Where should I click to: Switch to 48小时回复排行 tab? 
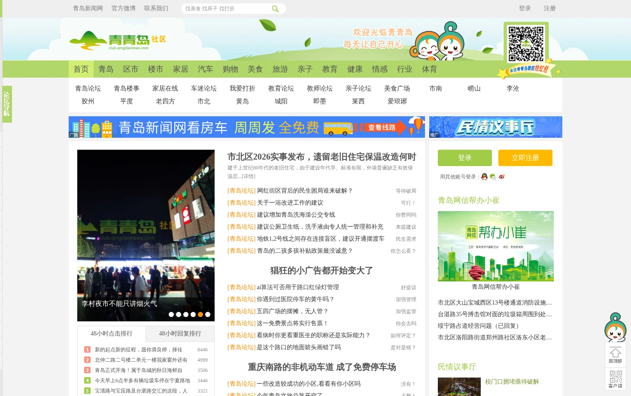click(180, 333)
